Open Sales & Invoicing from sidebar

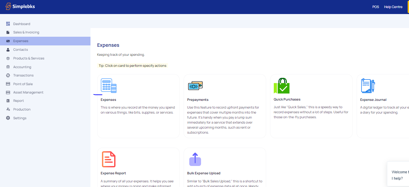[26, 32]
